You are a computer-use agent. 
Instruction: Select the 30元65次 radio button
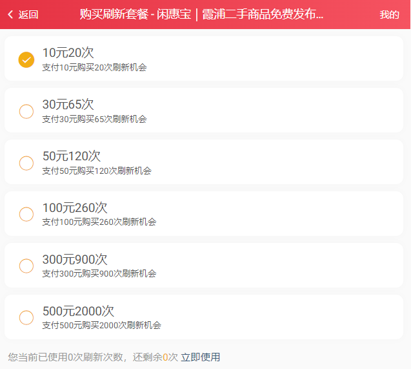26,112
